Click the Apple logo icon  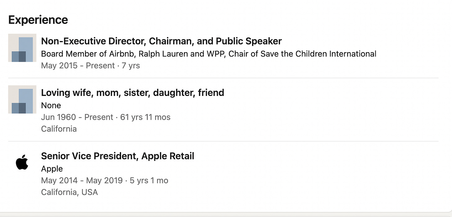22,162
